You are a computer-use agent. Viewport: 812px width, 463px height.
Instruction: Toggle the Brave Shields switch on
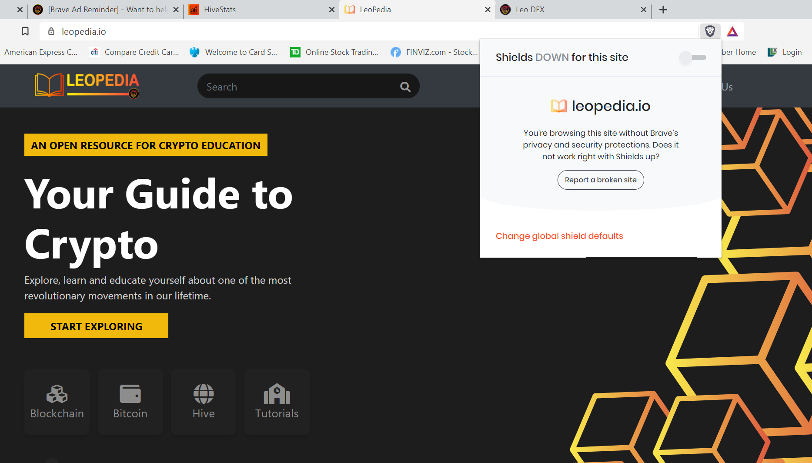(x=693, y=57)
